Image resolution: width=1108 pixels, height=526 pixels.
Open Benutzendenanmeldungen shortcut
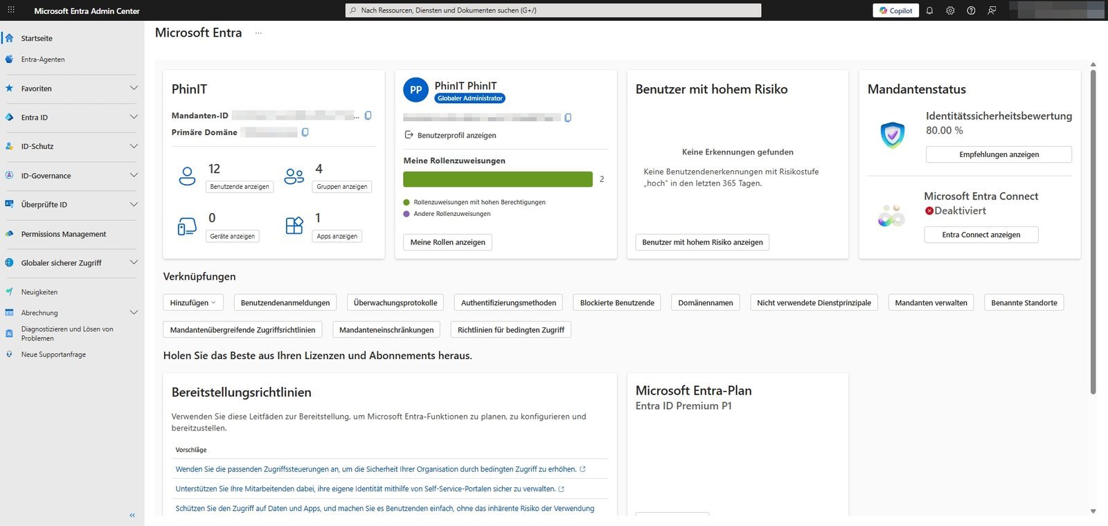coord(285,302)
